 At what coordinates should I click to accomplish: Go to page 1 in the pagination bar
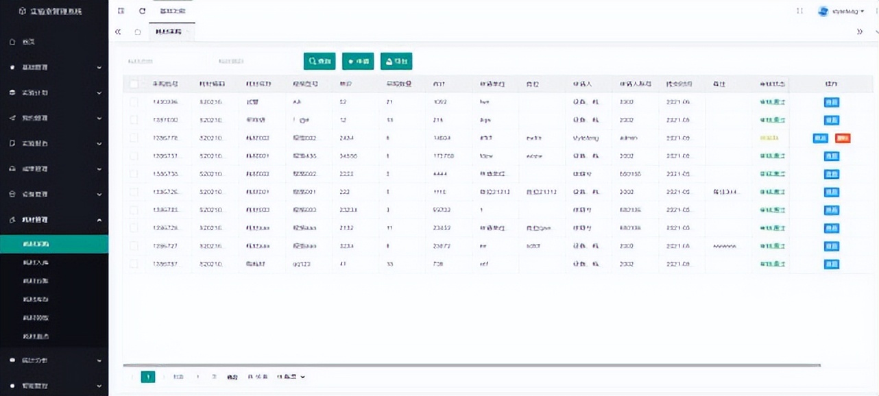[148, 377]
